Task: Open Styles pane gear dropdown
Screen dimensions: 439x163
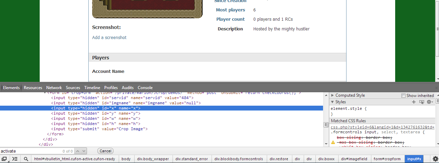Action: [430, 102]
